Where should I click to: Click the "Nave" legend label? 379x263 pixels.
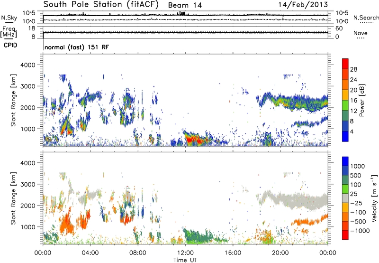[x=361, y=33]
